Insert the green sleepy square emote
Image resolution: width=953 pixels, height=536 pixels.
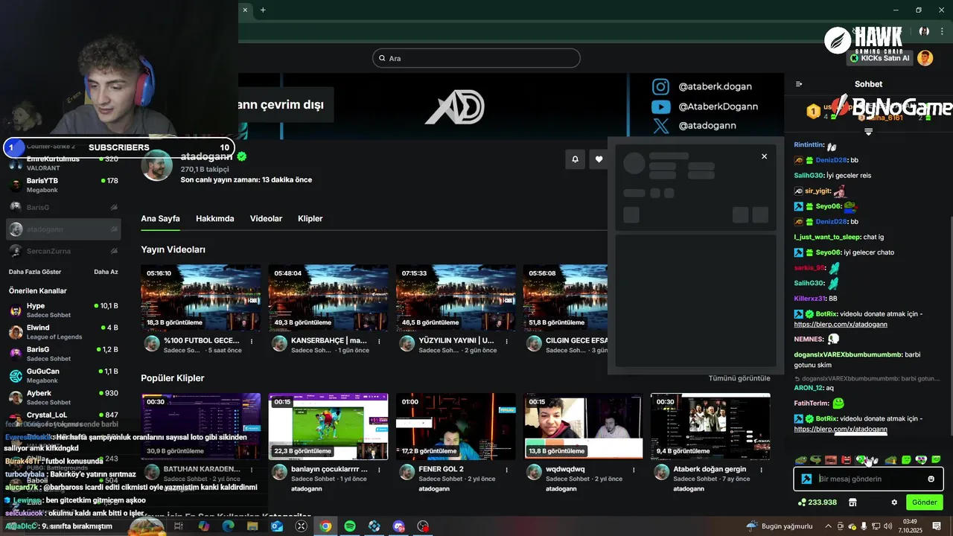pyautogui.click(x=906, y=460)
